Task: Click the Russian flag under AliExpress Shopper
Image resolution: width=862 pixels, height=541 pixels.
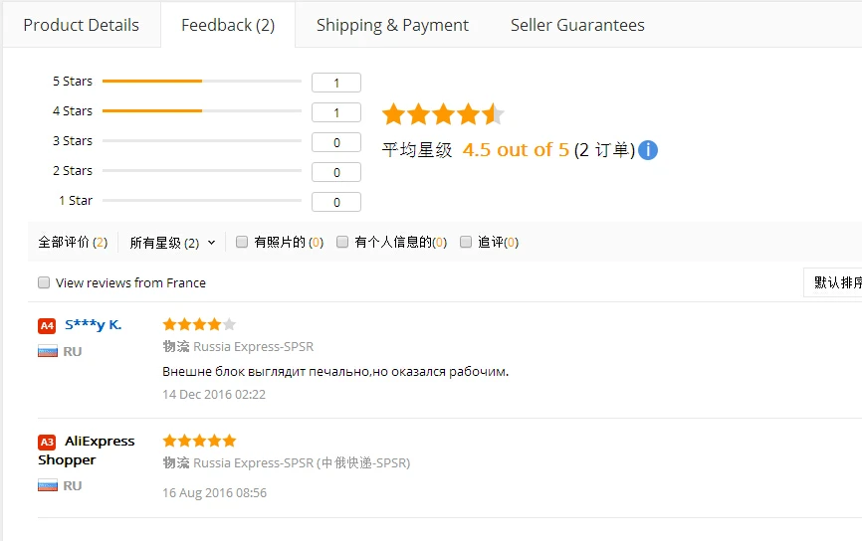Action: [48, 485]
